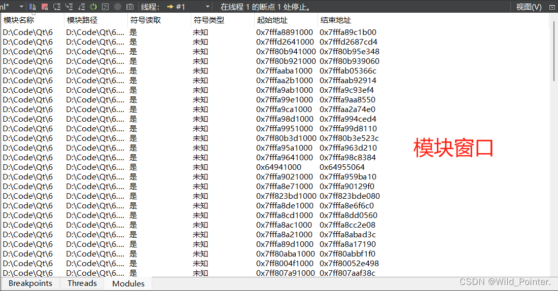The image size is (558, 291).
Task: Select the Modules tab
Action: (x=128, y=283)
